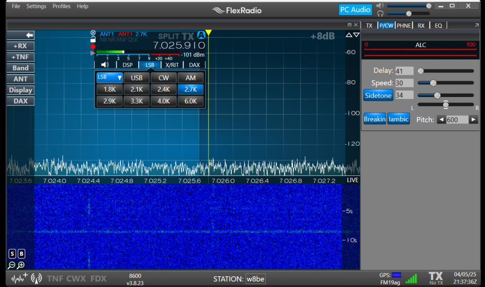This screenshot has height=287, width=485.
Task: Click the Pitch value field 600
Action: tap(457, 120)
